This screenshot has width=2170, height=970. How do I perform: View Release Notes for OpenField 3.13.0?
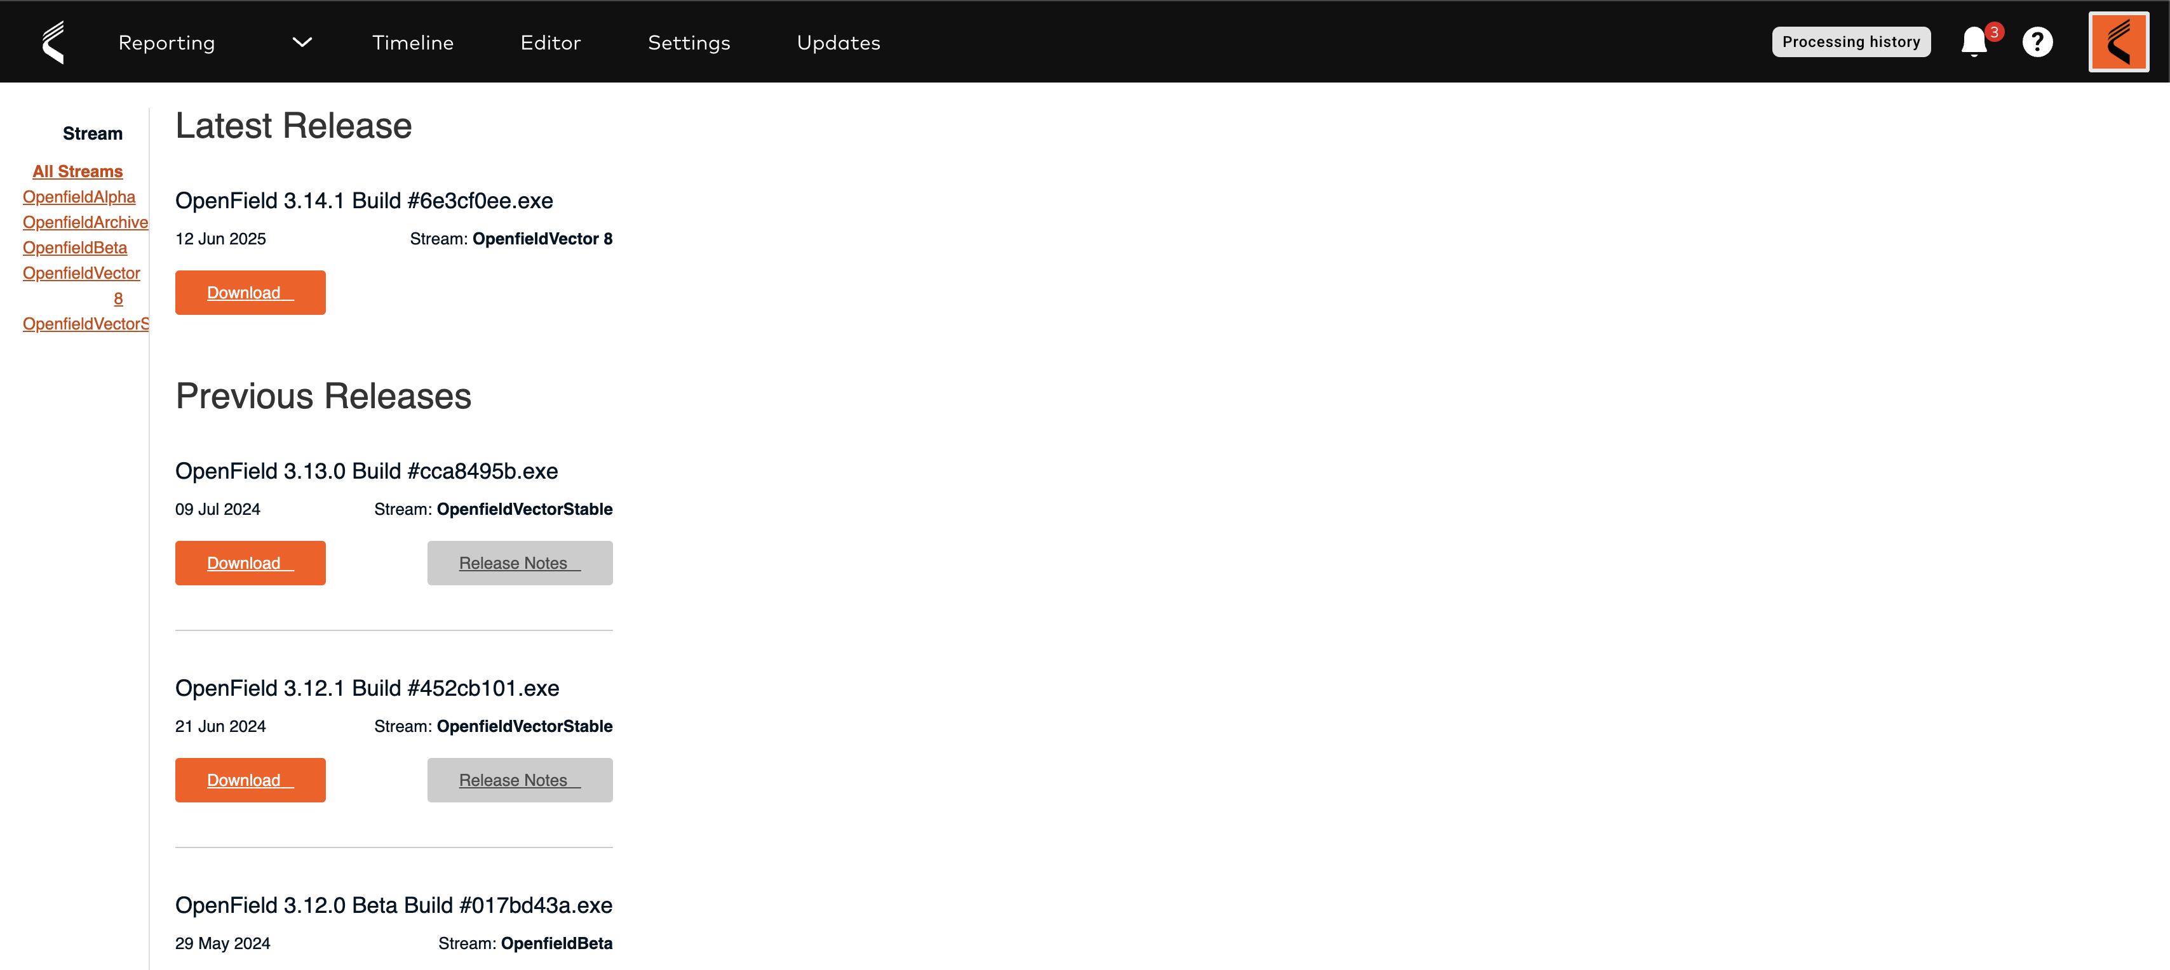pyautogui.click(x=519, y=562)
